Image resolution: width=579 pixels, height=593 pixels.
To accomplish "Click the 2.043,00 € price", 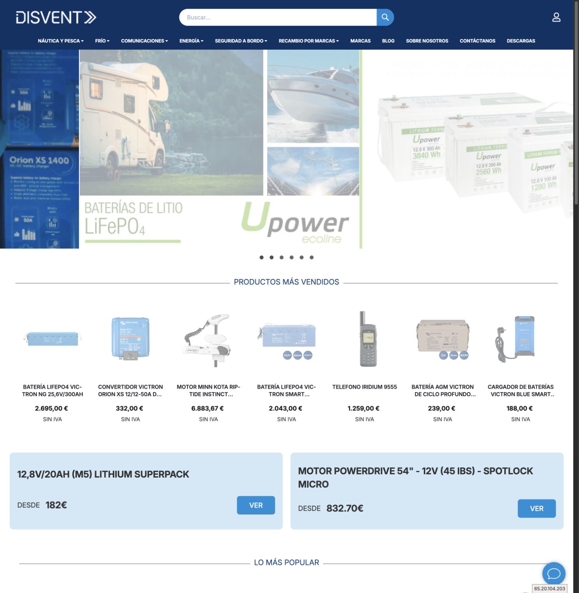I will [285, 408].
